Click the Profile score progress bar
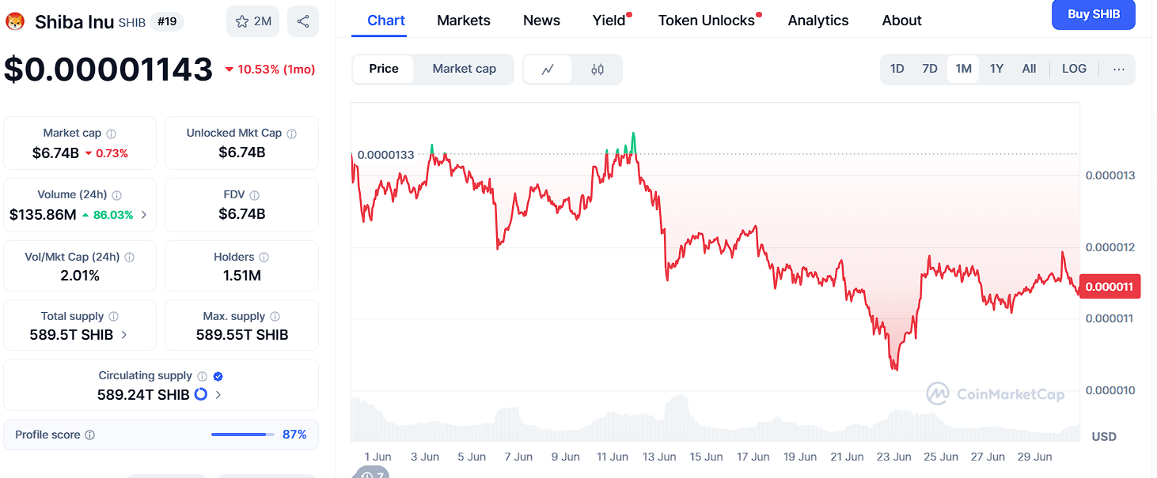This screenshot has width=1157, height=478. click(243, 435)
